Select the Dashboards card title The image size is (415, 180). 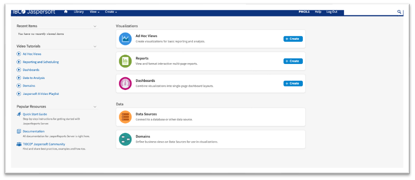pyautogui.click(x=145, y=81)
